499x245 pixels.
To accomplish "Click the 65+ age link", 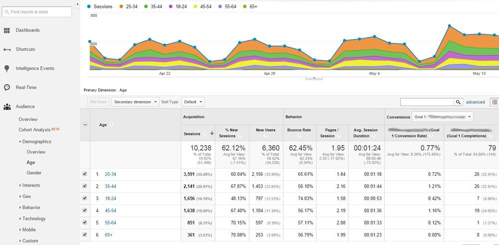I will (108, 235).
